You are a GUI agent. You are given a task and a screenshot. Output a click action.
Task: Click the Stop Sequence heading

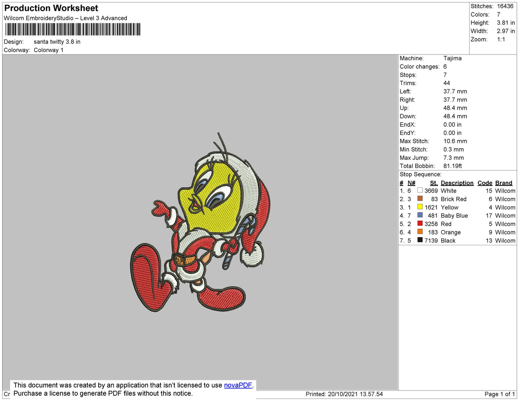coord(420,174)
